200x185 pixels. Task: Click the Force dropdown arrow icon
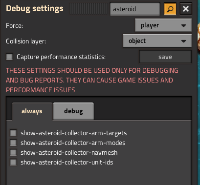[183, 25]
